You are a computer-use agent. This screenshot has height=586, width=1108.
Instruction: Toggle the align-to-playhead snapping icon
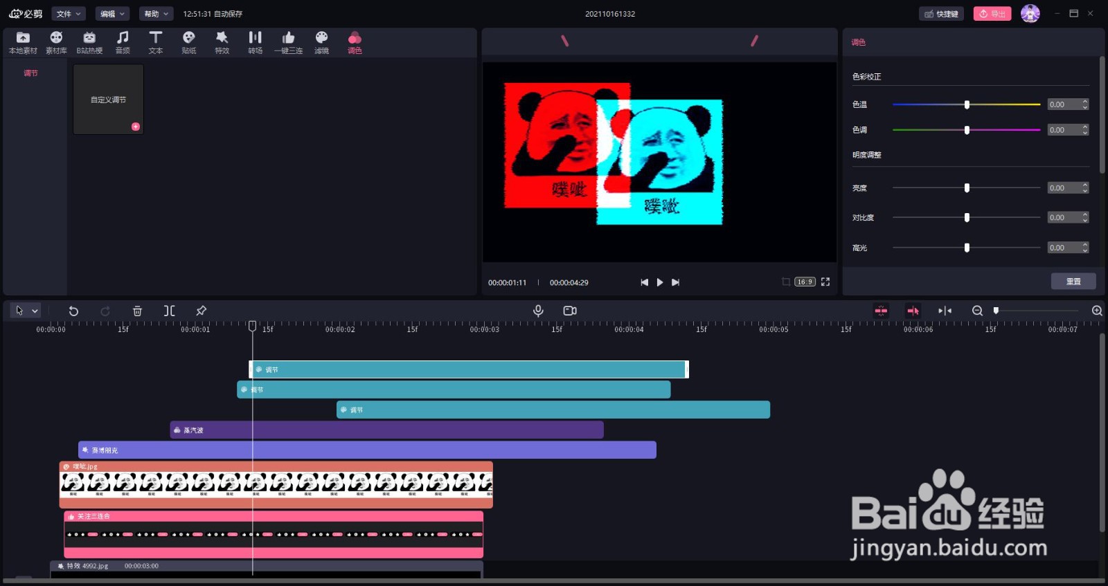click(945, 311)
